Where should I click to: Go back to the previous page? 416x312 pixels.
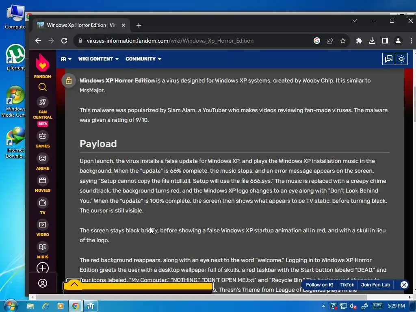click(38, 41)
